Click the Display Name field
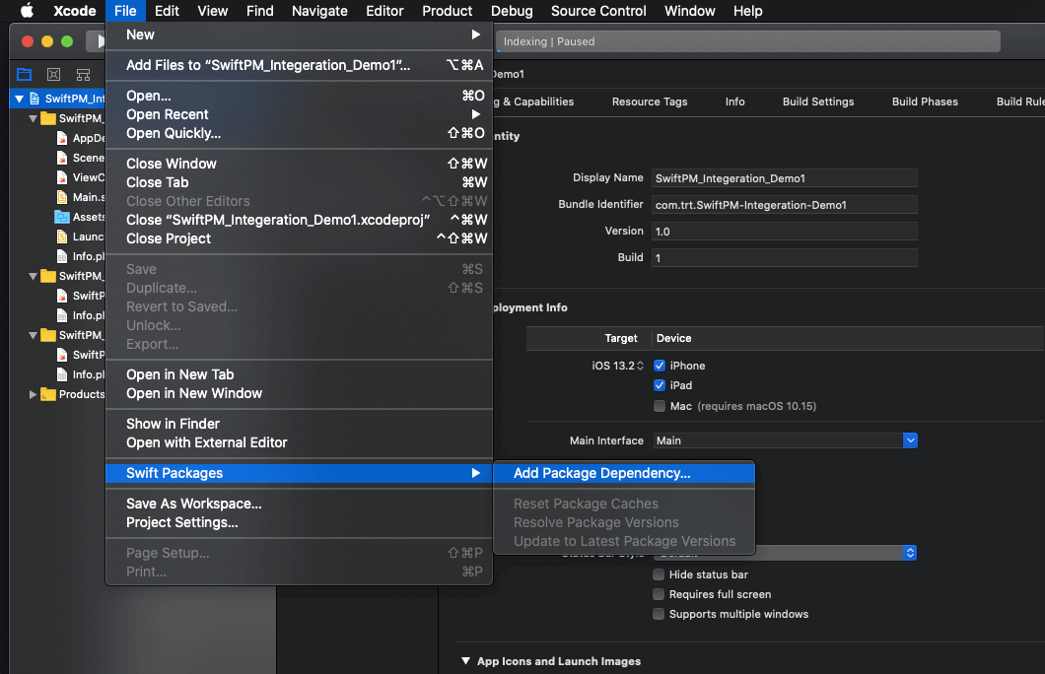 (785, 177)
